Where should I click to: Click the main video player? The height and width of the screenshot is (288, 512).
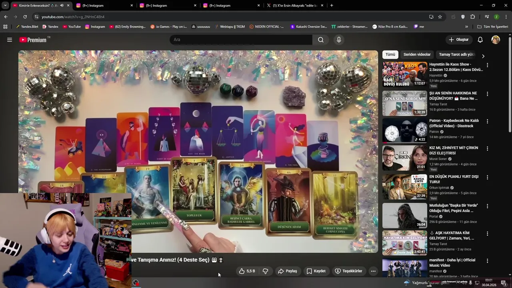pyautogui.click(x=198, y=151)
